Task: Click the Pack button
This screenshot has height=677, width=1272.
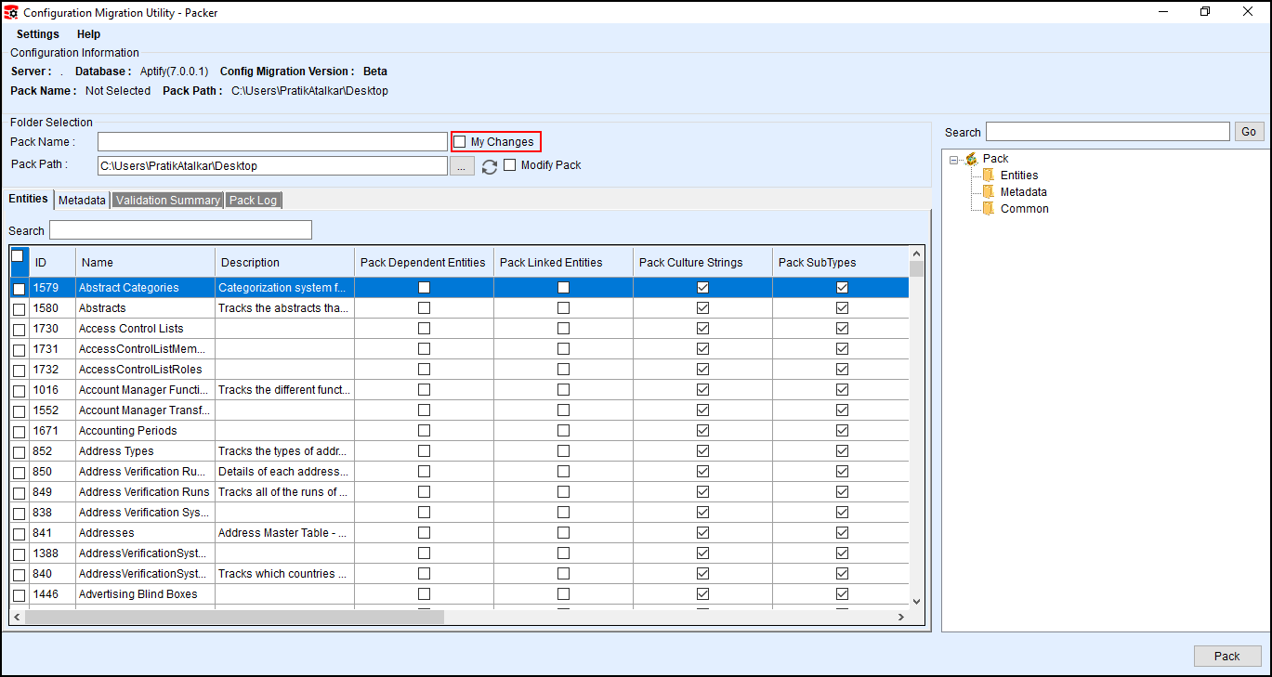Action: (x=1227, y=657)
